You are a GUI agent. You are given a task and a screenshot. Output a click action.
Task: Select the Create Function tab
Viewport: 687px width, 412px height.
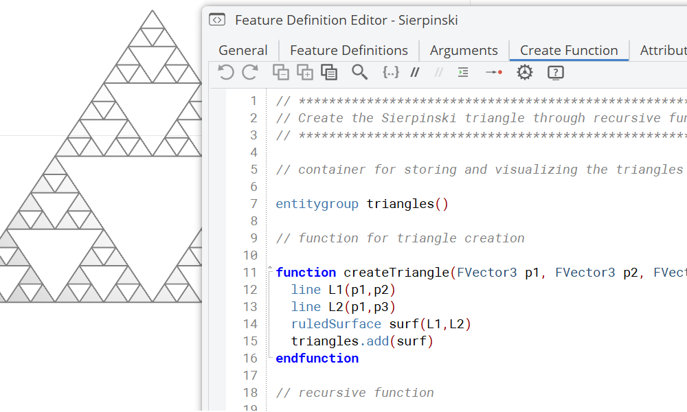pyautogui.click(x=568, y=50)
